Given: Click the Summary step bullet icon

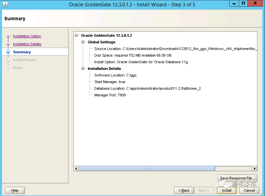Looking at the screenshot, I should click(8, 52).
